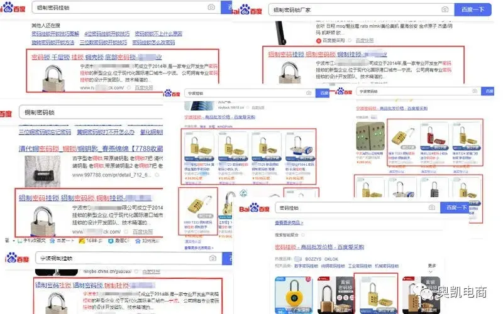Choose category 纯铜密码挂锁
The image size is (503, 314).
coord(333,266)
